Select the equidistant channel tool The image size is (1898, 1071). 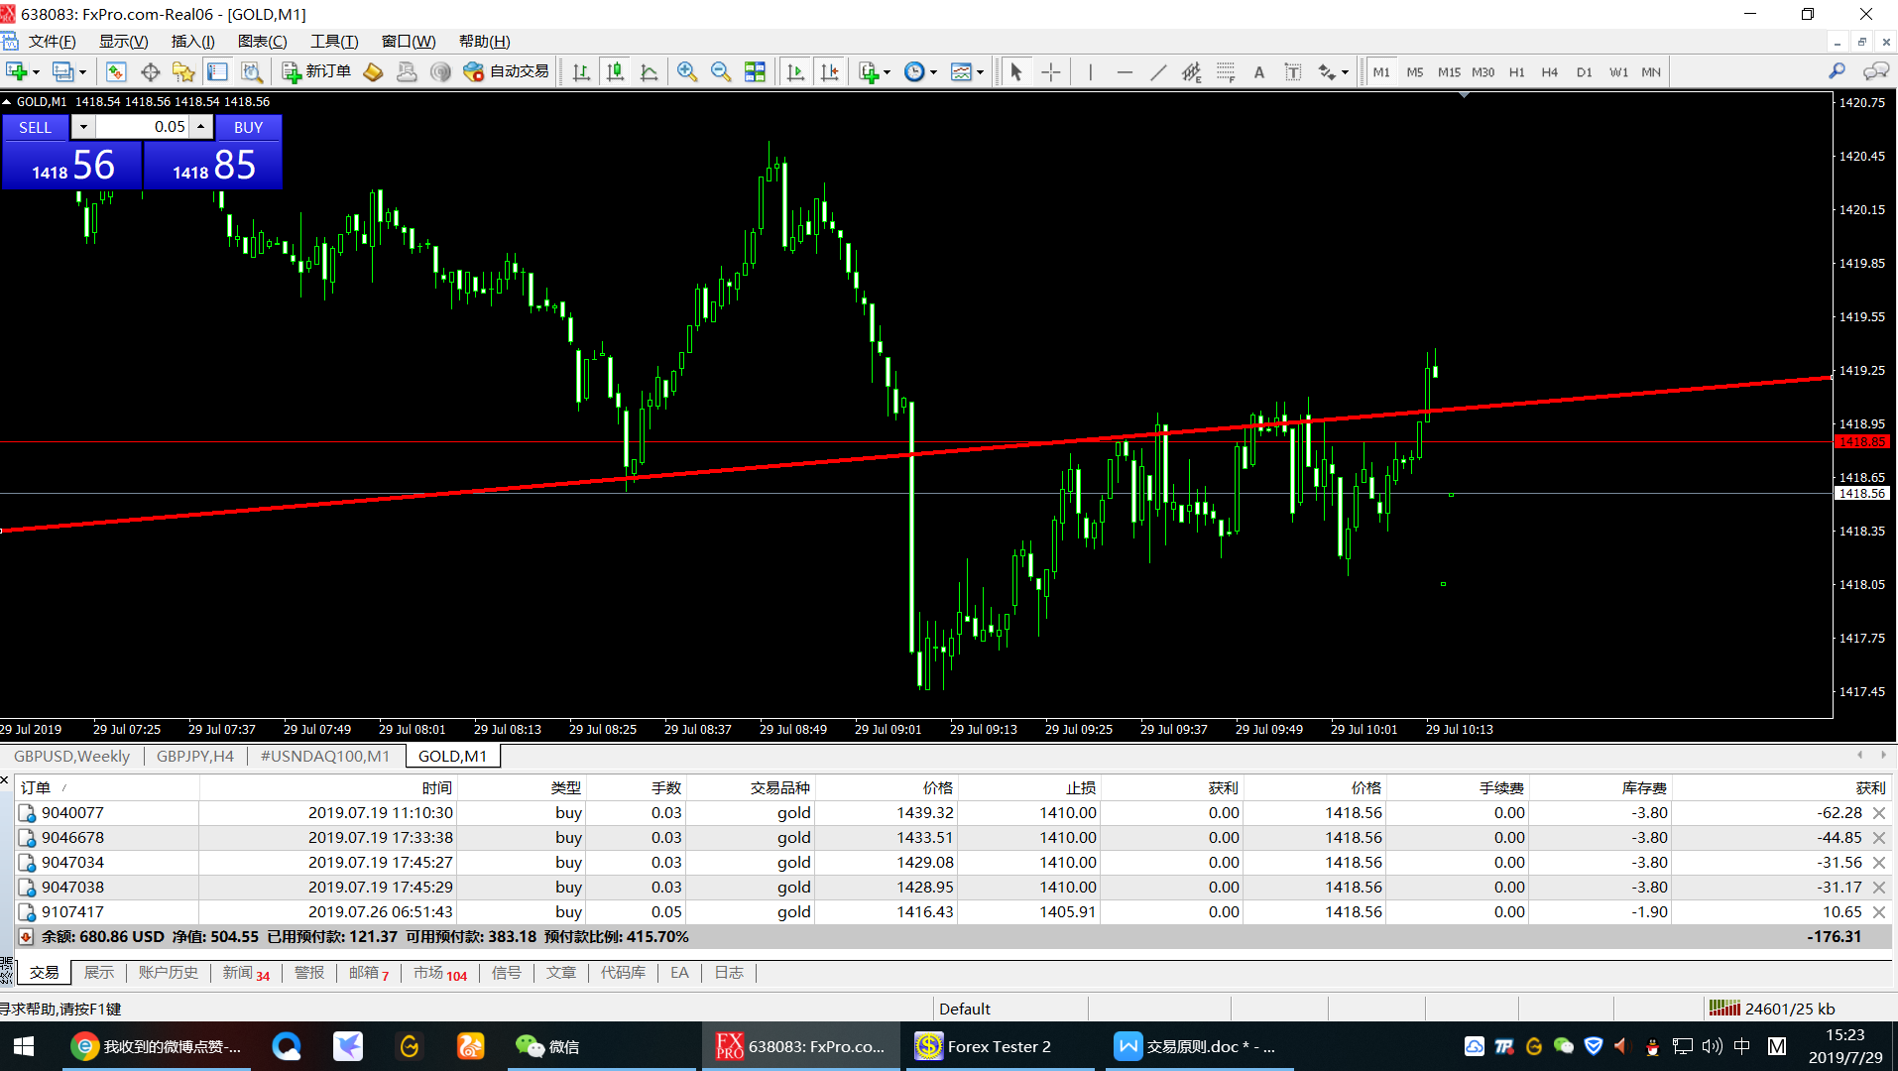(1191, 71)
